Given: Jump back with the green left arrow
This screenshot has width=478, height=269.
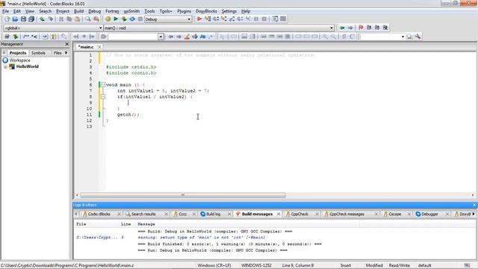Looking at the screenshot, I should point(342,28).
